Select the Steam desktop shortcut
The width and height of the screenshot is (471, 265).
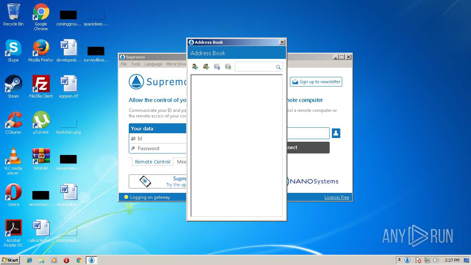(x=13, y=87)
